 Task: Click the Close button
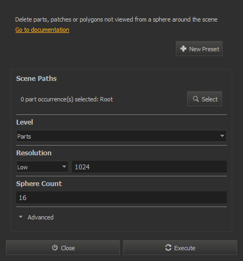(x=63, y=248)
